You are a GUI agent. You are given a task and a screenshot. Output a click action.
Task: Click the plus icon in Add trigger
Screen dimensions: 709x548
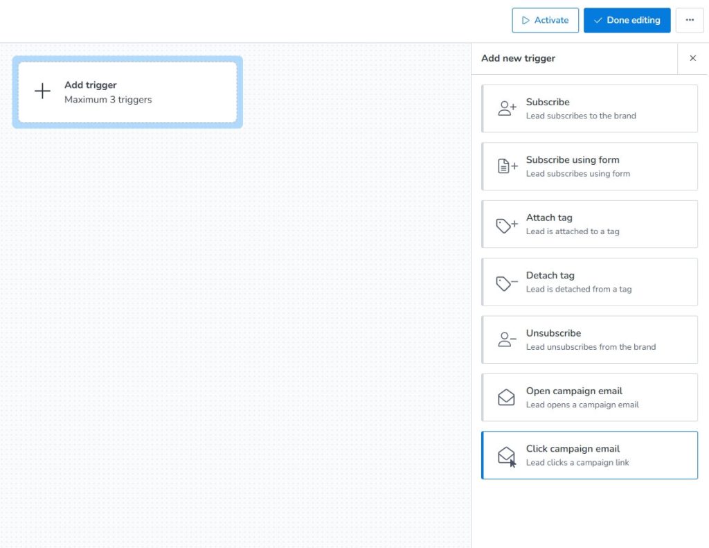pos(42,91)
